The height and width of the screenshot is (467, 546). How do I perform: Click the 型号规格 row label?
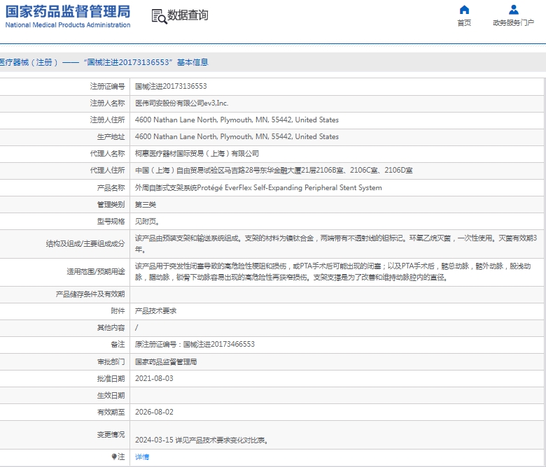111,221
